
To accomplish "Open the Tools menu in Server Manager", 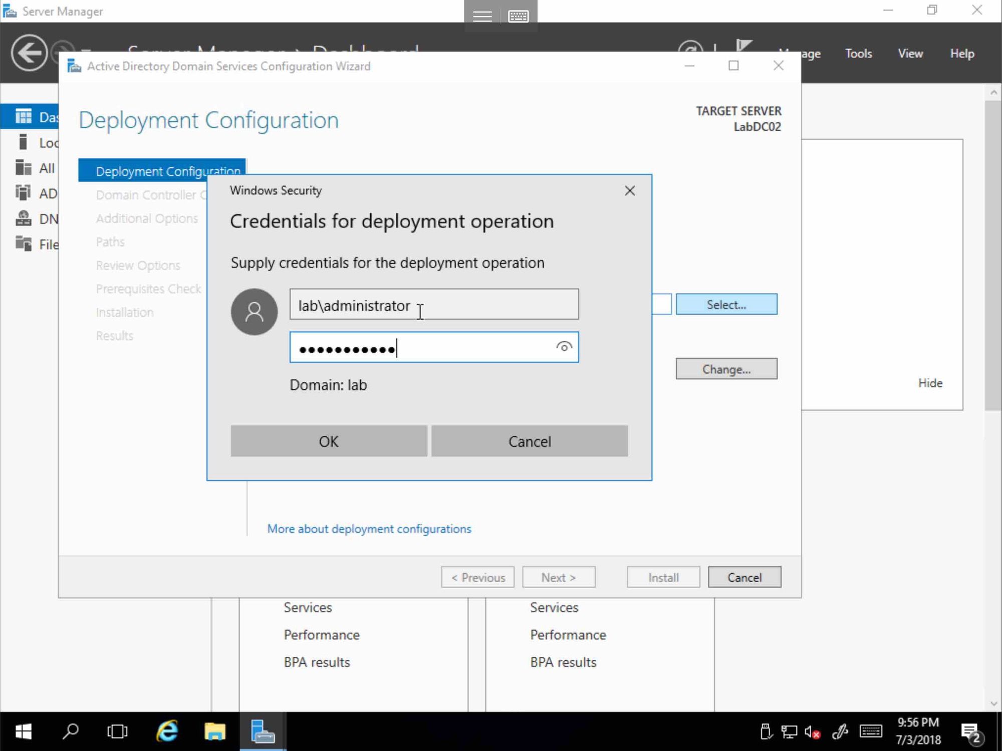I will [858, 54].
